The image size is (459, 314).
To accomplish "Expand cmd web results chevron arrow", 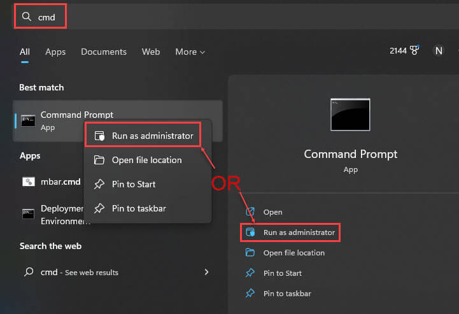I will click(207, 272).
